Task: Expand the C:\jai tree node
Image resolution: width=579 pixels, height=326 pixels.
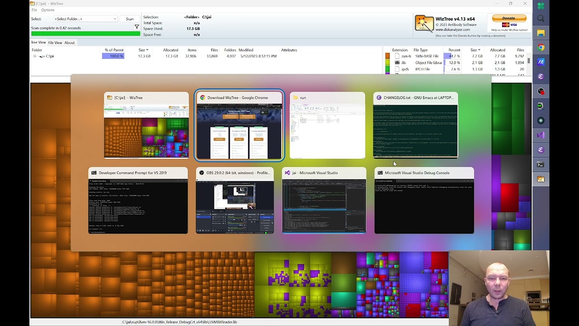Action: [34, 56]
